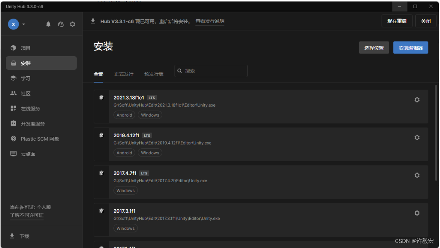Viewport: 440px width, 248px height.
Task: Click the Unity icon of 2021.3.18f1c1
Action: (x=101, y=98)
